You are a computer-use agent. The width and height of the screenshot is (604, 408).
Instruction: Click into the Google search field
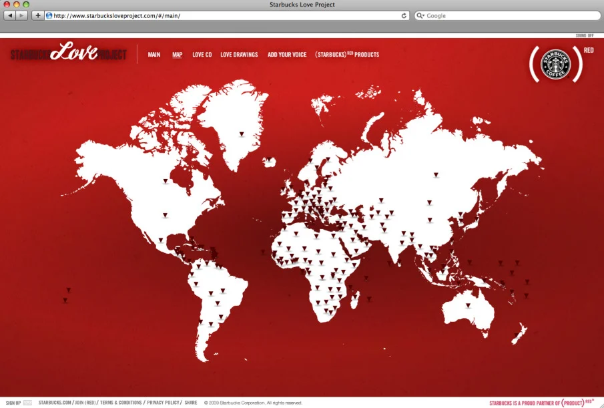(508, 16)
